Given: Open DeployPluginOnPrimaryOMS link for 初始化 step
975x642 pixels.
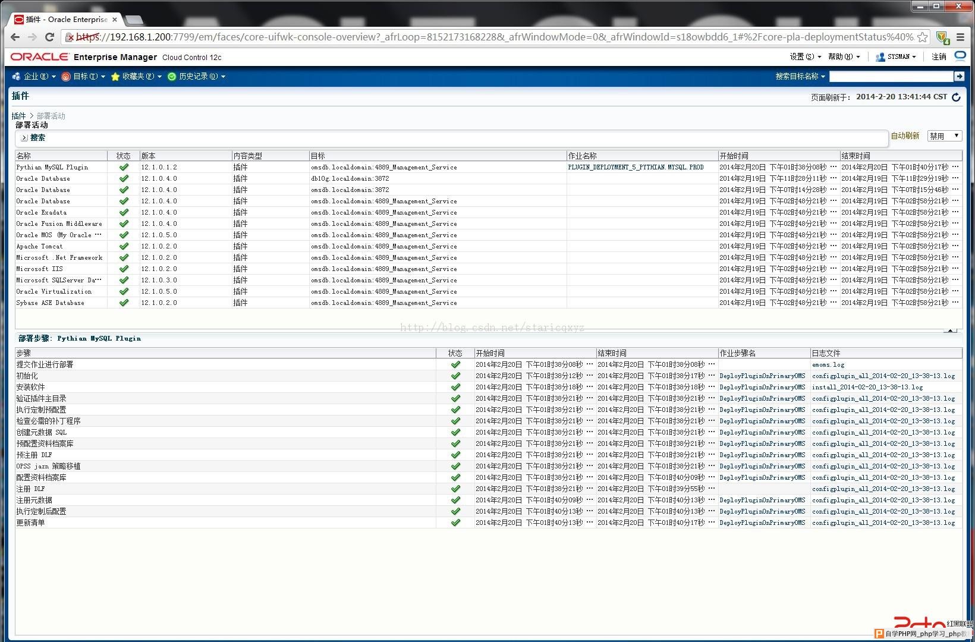Looking at the screenshot, I should pos(762,376).
